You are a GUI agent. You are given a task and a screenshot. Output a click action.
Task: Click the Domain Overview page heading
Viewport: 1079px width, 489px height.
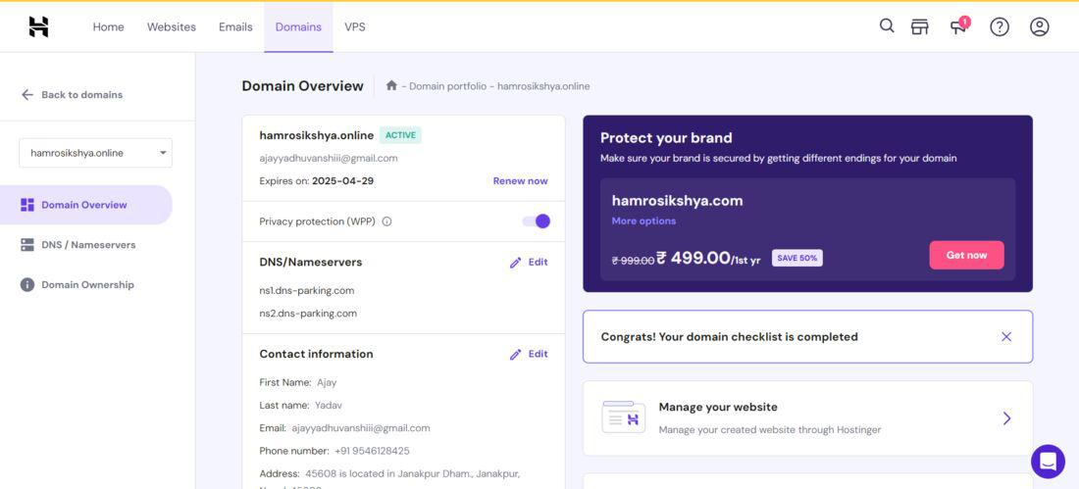[303, 86]
